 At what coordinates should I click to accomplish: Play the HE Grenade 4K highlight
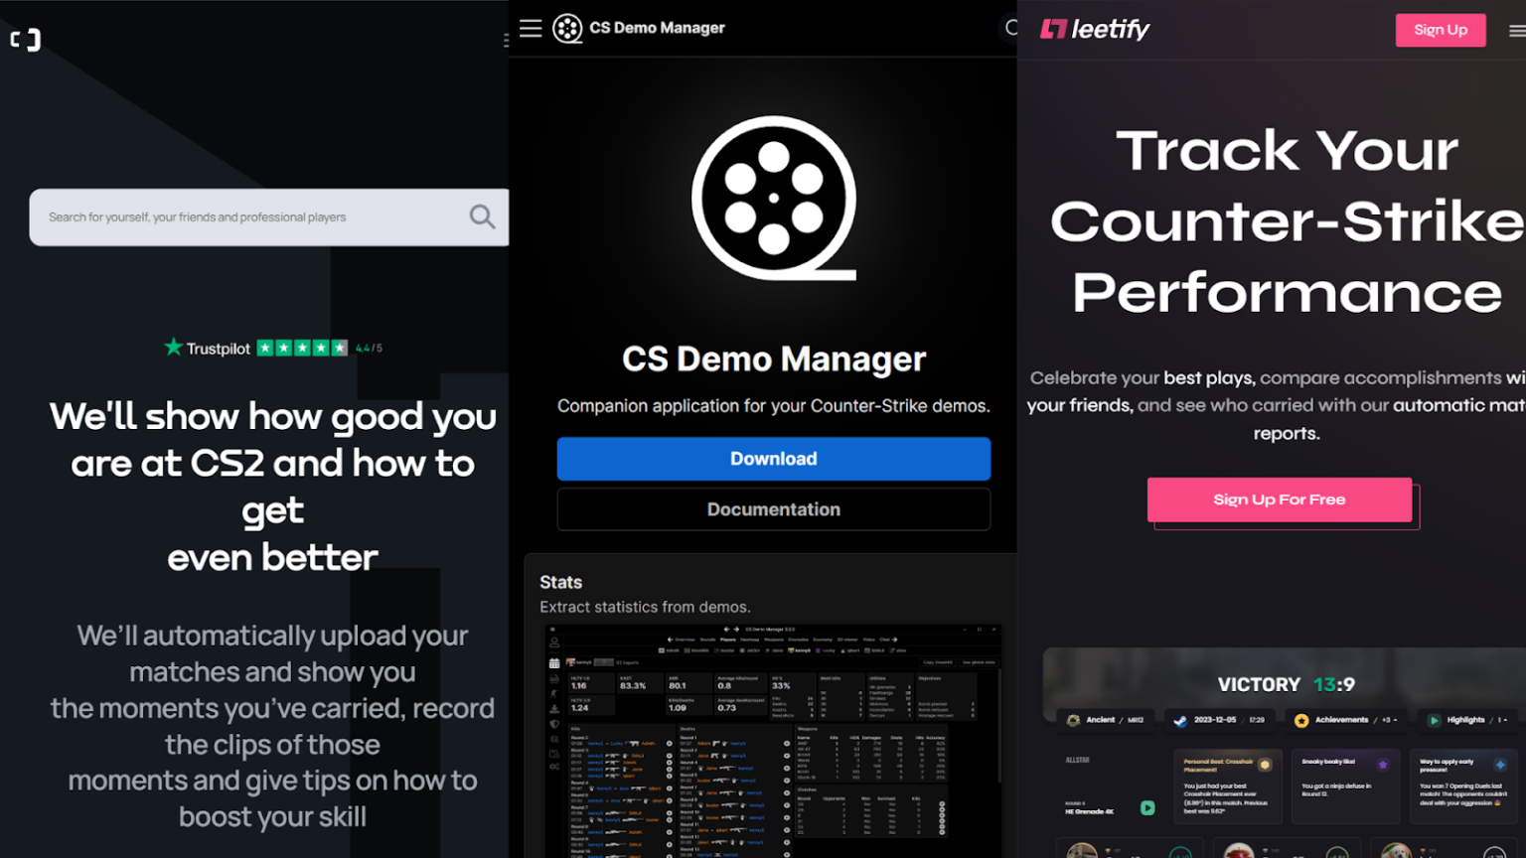tap(1147, 808)
